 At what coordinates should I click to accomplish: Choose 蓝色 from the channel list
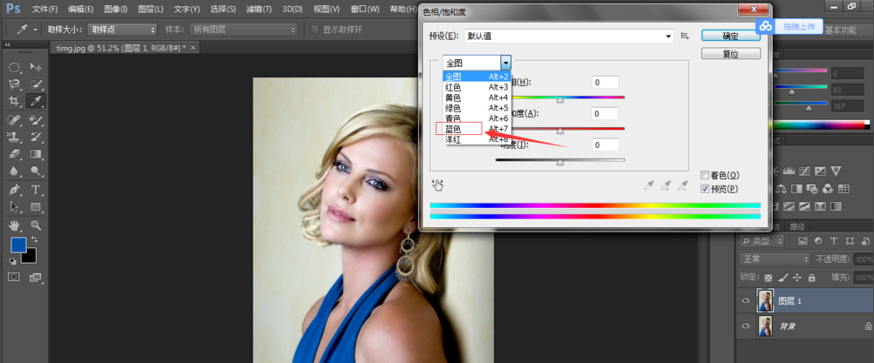tap(478, 129)
